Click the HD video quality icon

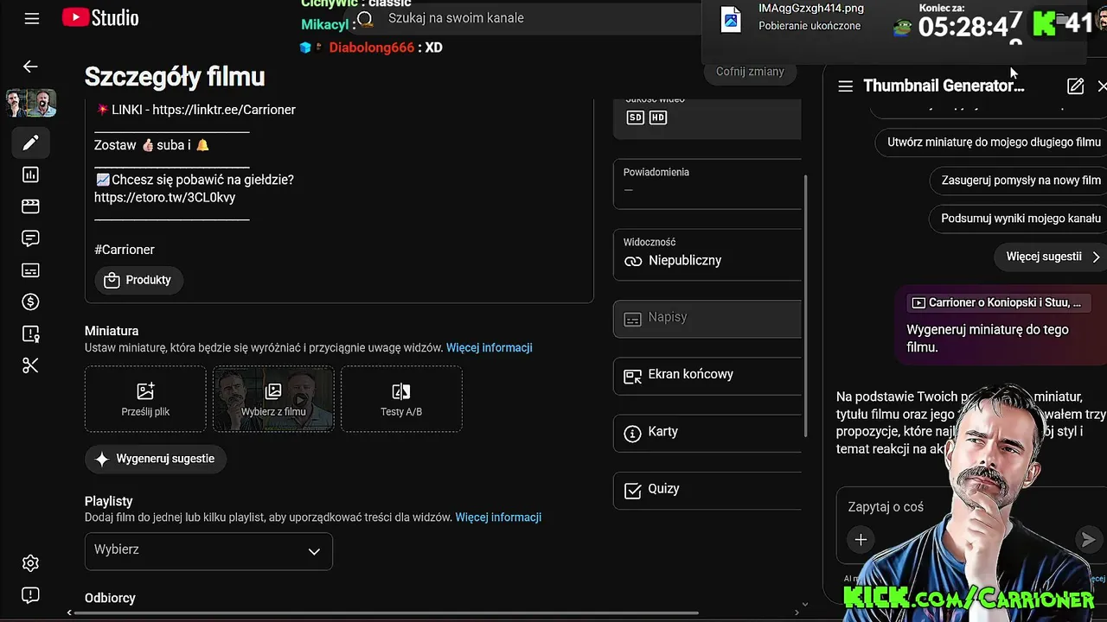pos(658,117)
